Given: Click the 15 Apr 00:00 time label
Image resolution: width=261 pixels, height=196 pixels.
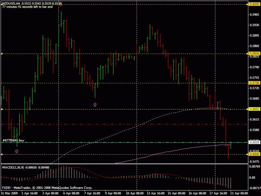Looking at the screenshot, I should pos(177,193).
